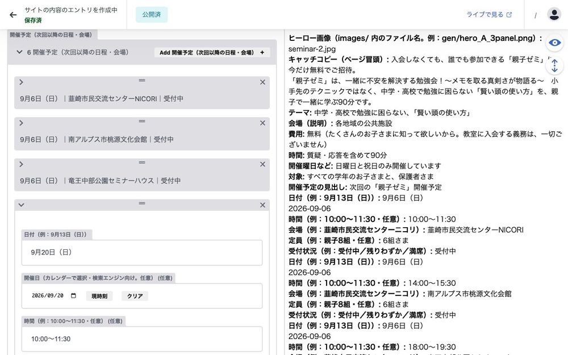Click Add 開催予定 button
This screenshot has width=568, height=355.
click(x=212, y=52)
